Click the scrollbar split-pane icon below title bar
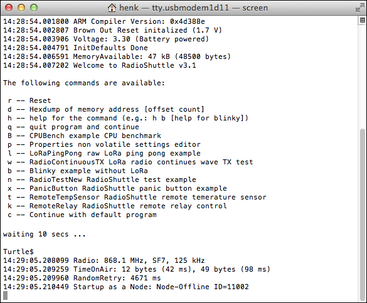Image resolution: width=367 pixels, height=303 pixels. click(x=363, y=21)
